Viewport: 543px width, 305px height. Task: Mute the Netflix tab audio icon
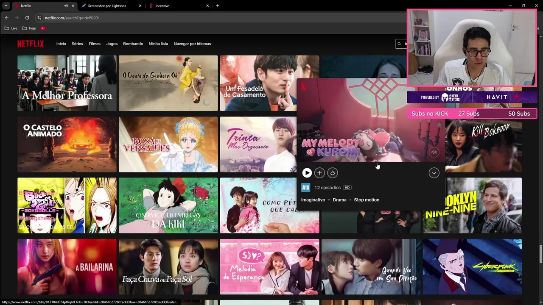66,6
